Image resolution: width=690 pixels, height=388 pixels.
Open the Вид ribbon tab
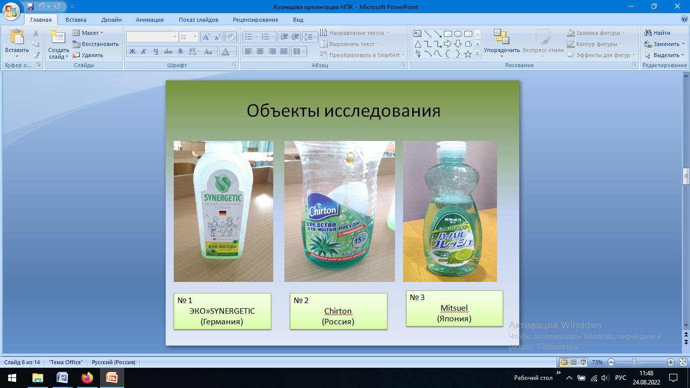click(x=298, y=20)
